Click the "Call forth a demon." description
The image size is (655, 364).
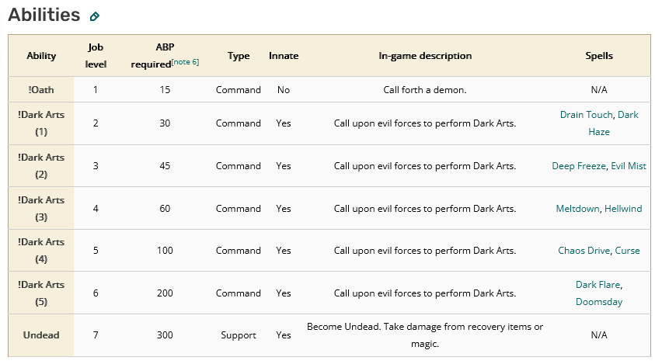coord(425,90)
